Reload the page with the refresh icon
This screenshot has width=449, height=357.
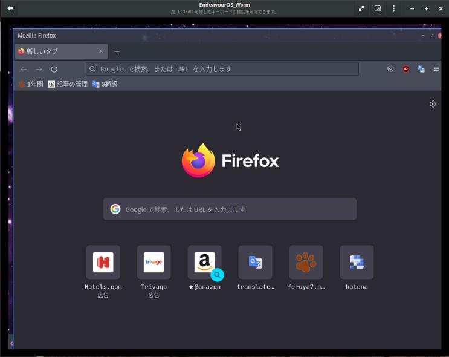click(54, 69)
